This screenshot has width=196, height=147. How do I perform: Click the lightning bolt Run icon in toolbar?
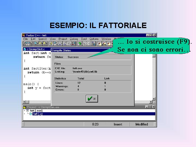[51, 43]
